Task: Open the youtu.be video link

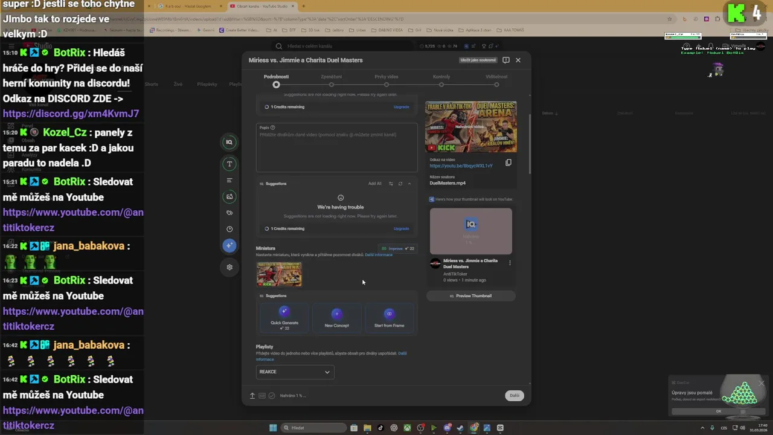Action: [461, 166]
